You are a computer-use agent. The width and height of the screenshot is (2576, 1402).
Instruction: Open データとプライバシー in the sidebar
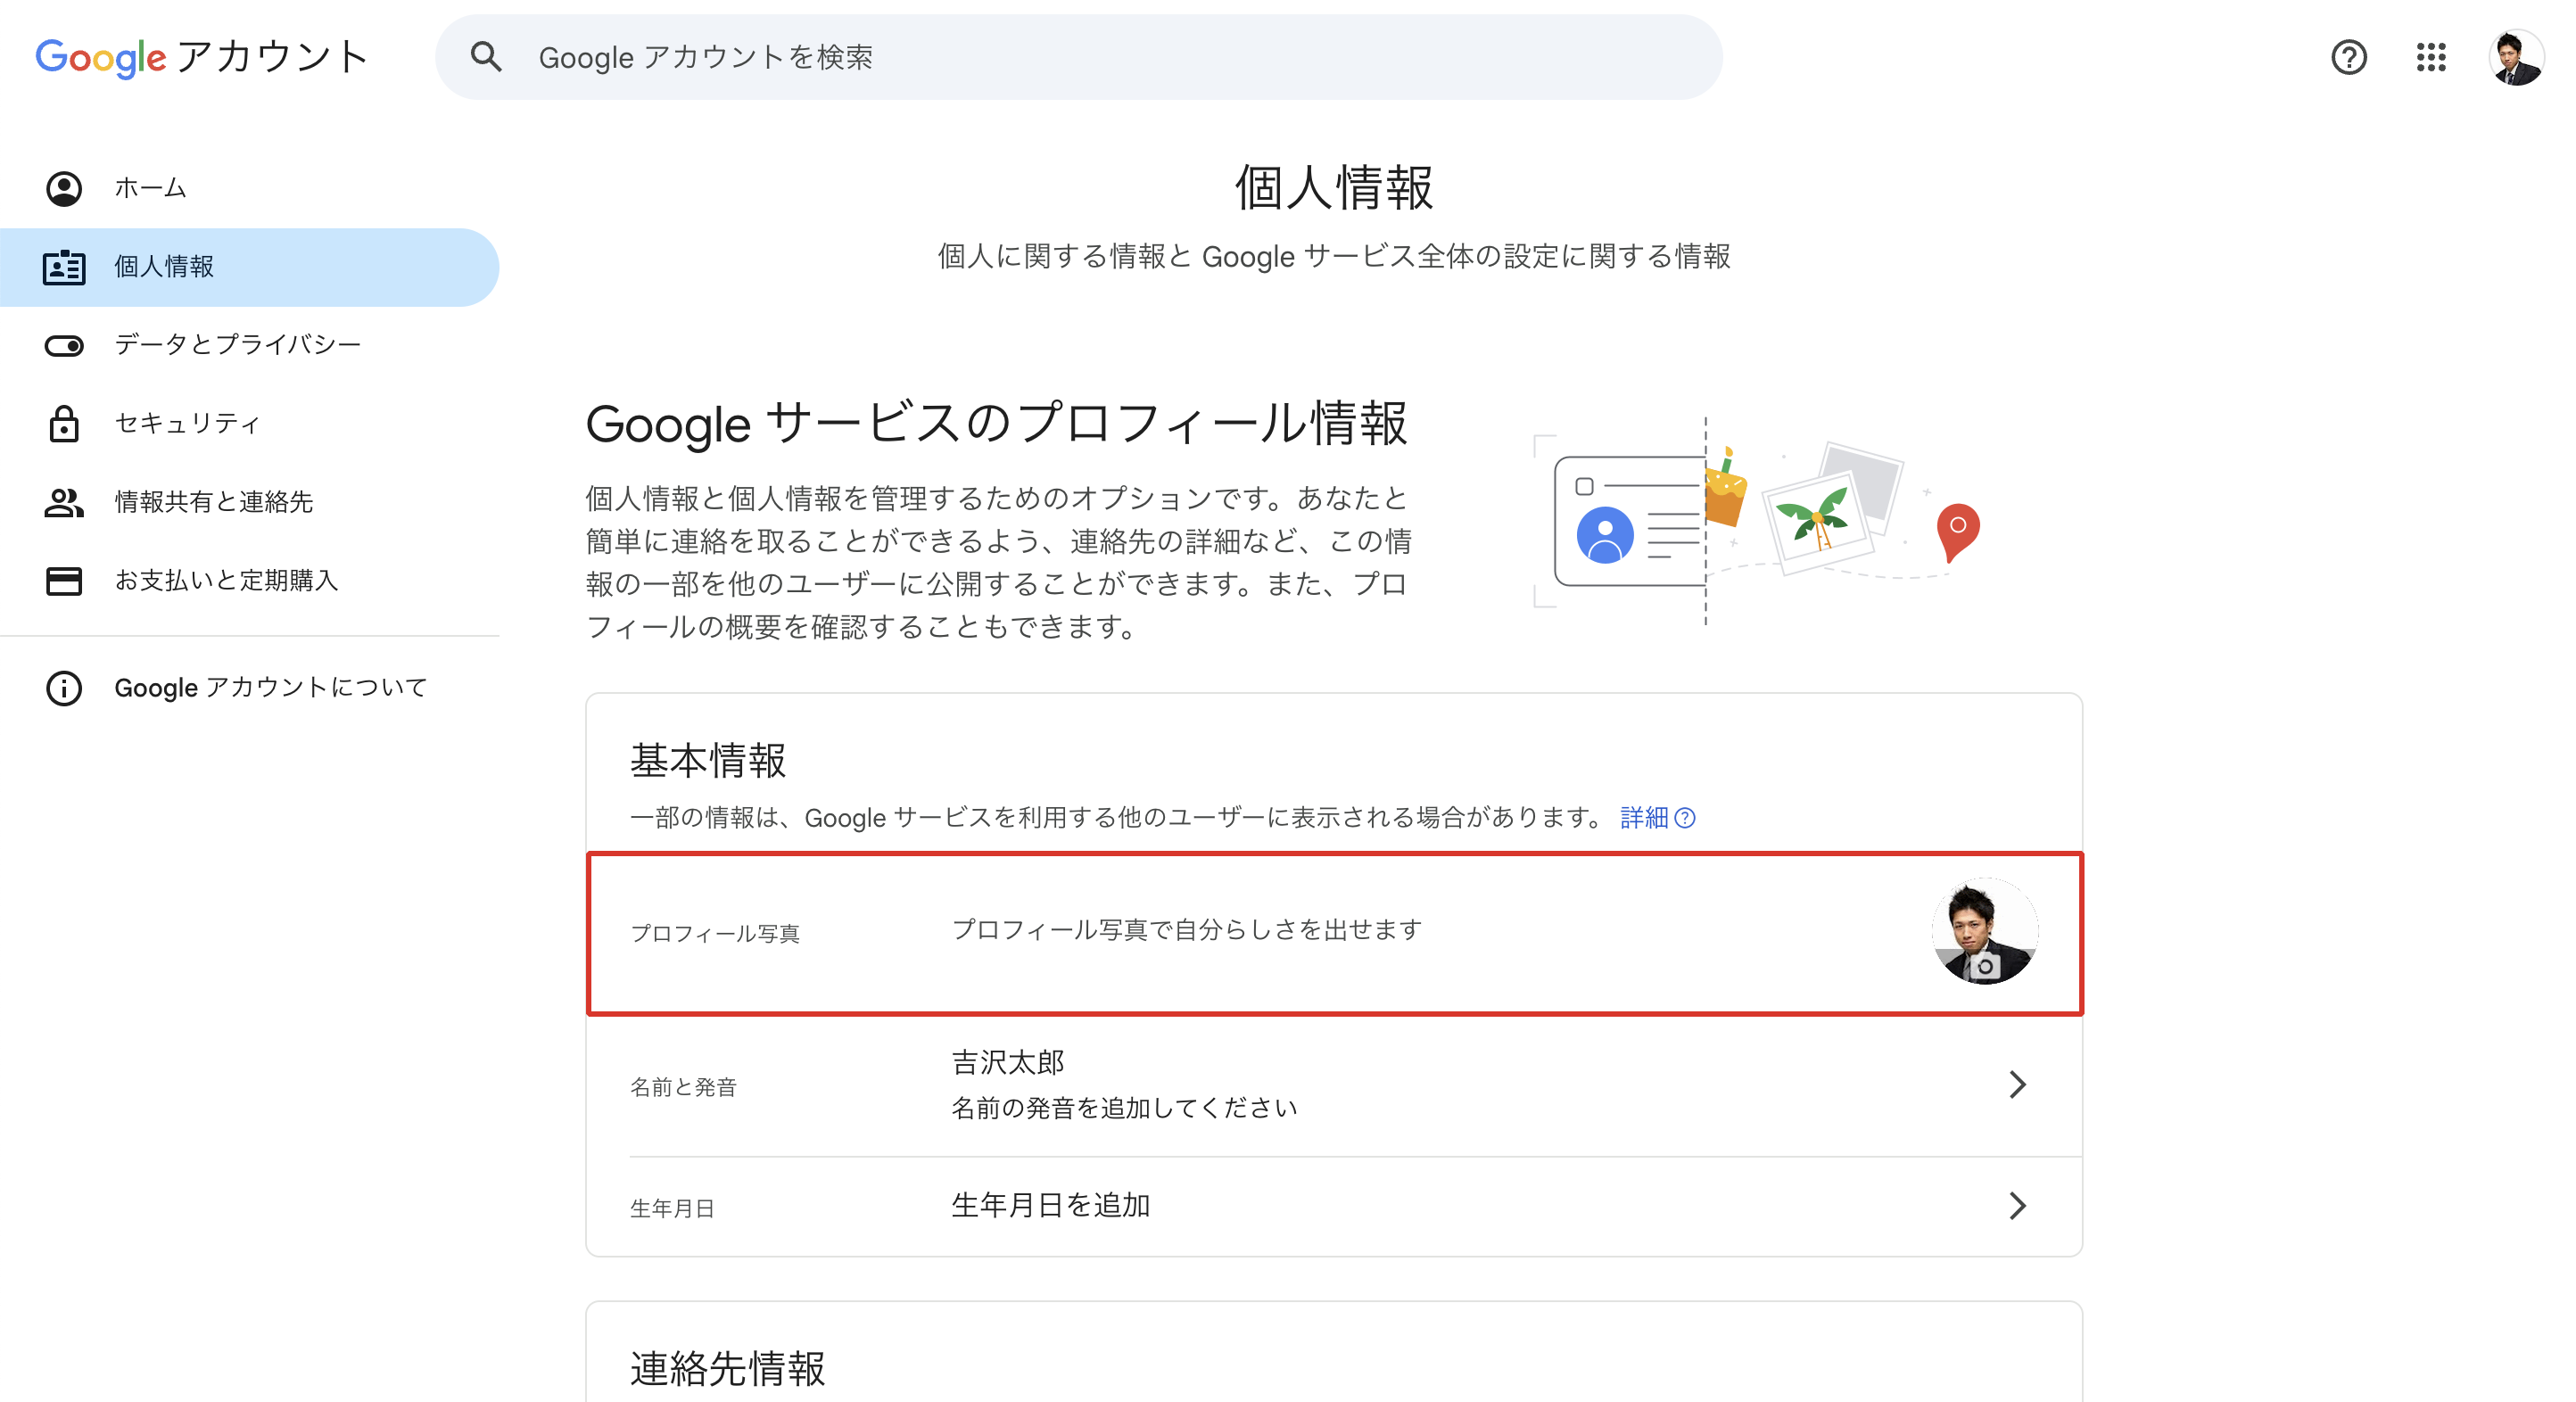[249, 345]
